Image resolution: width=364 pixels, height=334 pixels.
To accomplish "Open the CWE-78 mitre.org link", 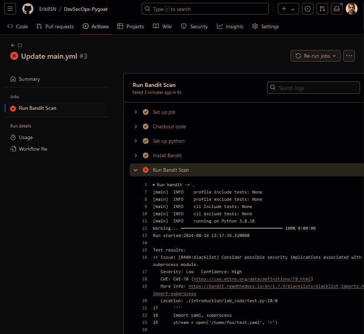I will click(252, 279).
